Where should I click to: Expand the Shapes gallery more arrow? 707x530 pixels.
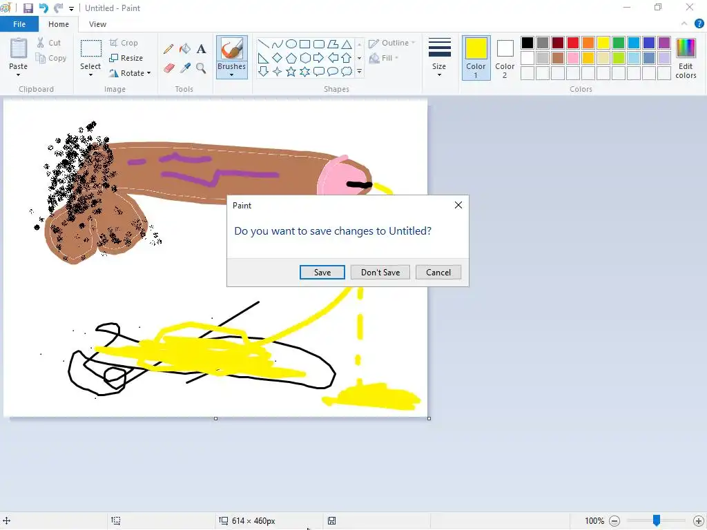point(359,71)
